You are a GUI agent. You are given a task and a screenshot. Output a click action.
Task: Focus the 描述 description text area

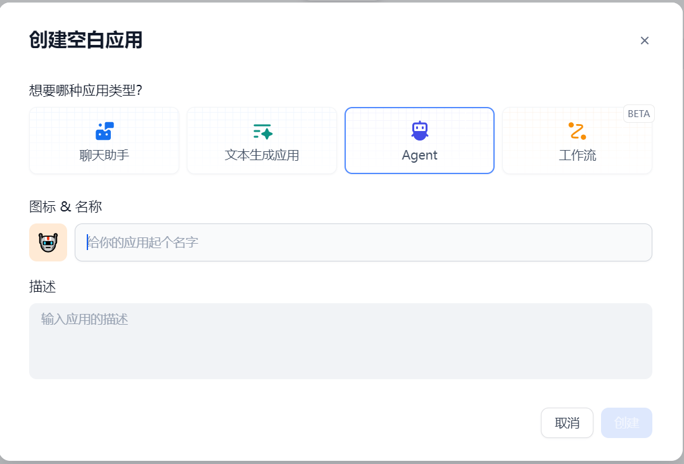point(341,348)
